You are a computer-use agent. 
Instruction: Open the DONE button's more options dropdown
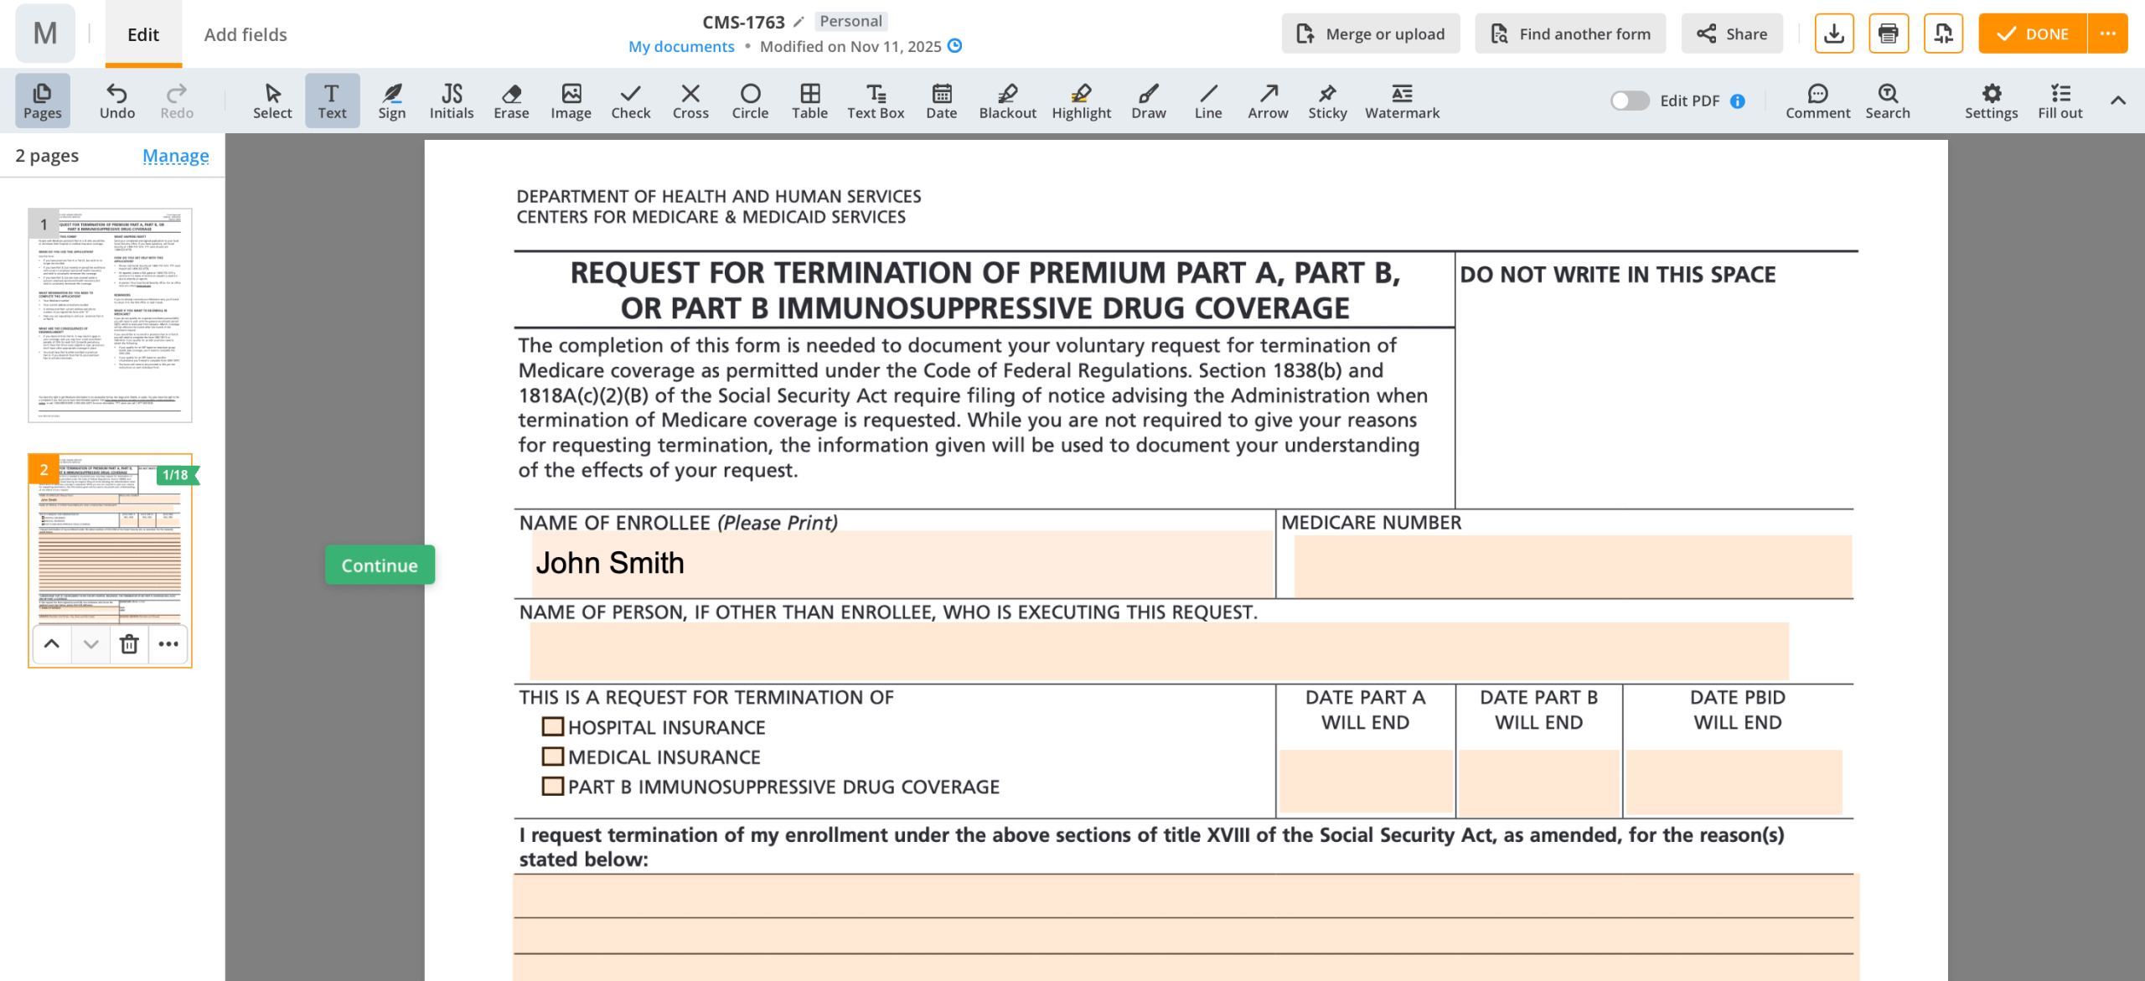2108,34
